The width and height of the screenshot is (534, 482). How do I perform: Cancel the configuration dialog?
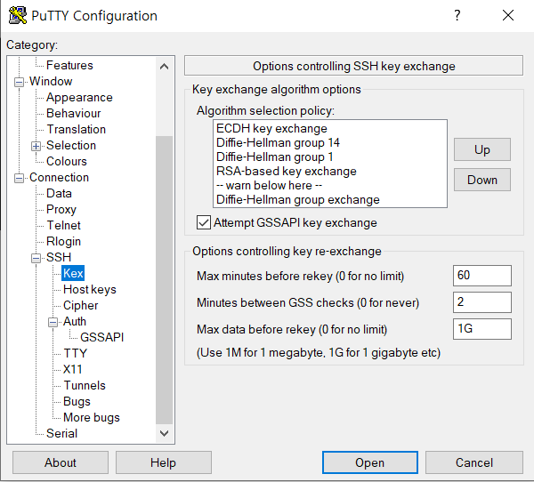(x=474, y=462)
